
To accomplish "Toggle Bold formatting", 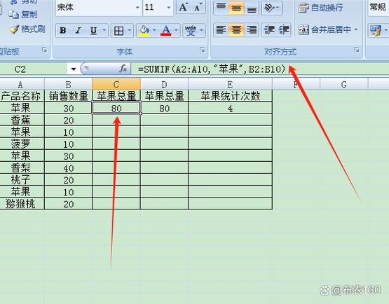I will (63, 31).
